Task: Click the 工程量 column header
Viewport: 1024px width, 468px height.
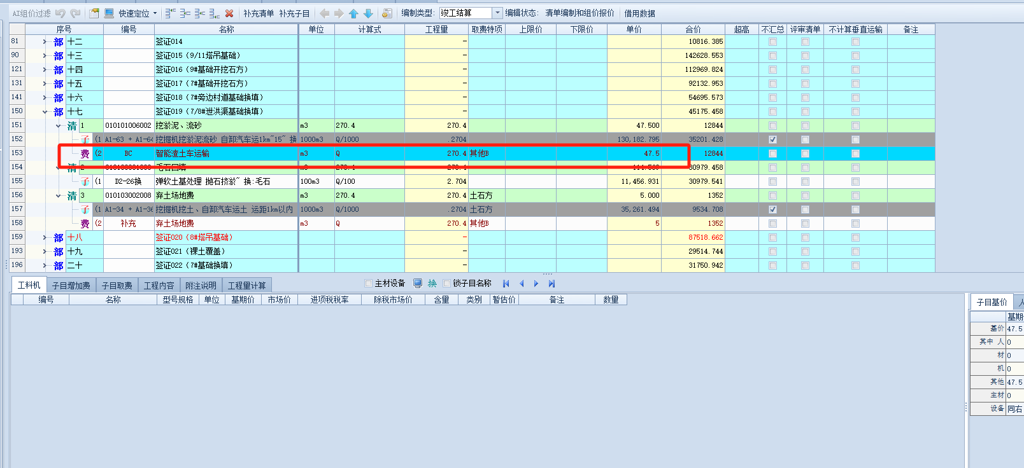Action: coord(437,29)
